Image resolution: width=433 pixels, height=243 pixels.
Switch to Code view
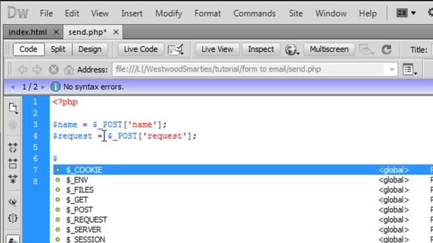[x=28, y=49]
